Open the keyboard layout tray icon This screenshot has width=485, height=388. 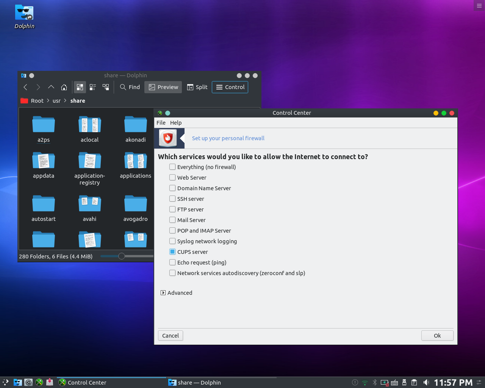(x=394, y=383)
